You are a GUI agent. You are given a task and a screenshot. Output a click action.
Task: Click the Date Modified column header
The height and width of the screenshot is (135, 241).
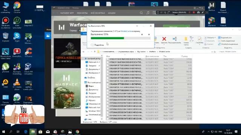point(152,56)
